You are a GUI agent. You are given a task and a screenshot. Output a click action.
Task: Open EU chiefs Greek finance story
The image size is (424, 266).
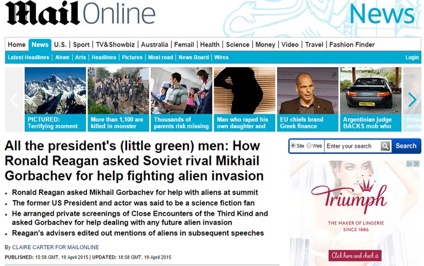[x=307, y=99]
